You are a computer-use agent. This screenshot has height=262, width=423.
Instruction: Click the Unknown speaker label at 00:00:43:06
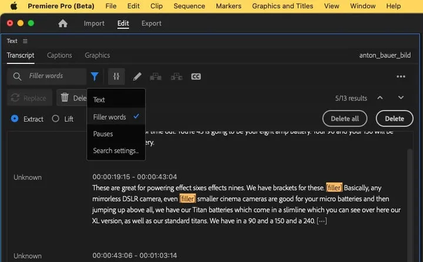tap(28, 256)
